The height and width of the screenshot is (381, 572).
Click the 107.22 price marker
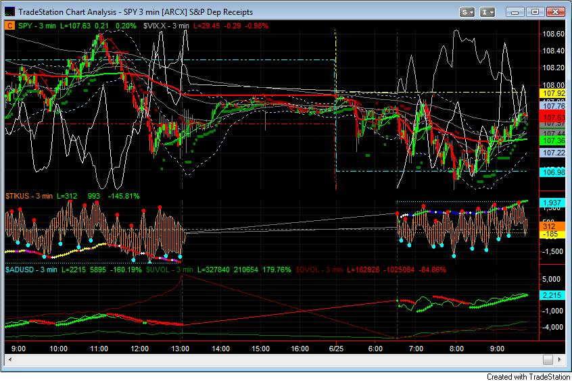point(553,153)
